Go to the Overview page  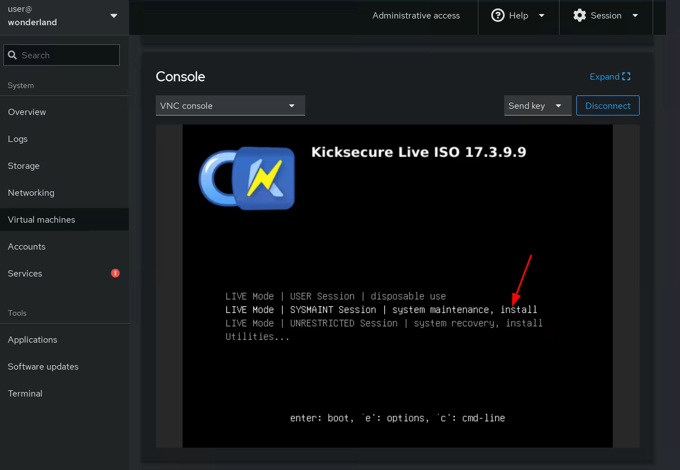tap(27, 112)
